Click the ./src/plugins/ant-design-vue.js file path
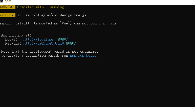The width and height of the screenshot is (195, 107). point(55,15)
